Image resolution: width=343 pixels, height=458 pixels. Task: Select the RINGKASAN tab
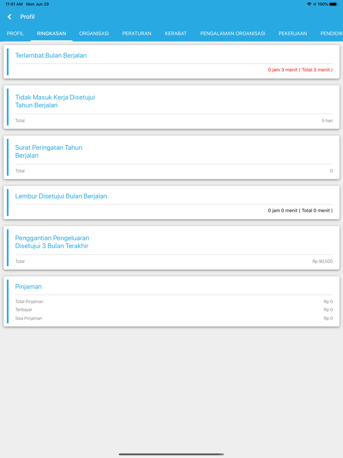tap(51, 33)
